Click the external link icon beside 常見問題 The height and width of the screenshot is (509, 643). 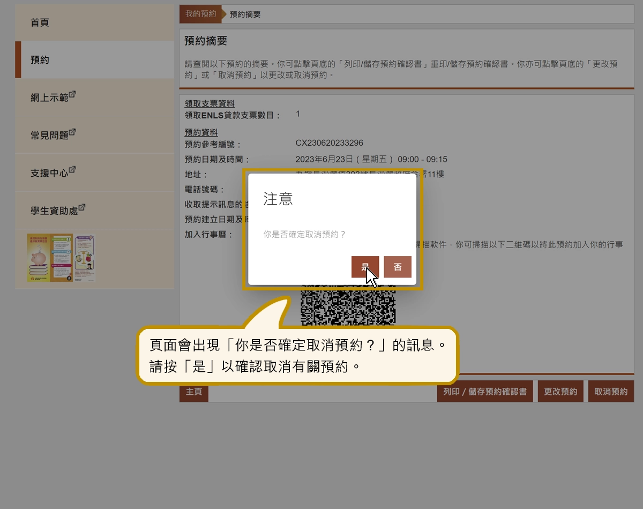(x=72, y=132)
